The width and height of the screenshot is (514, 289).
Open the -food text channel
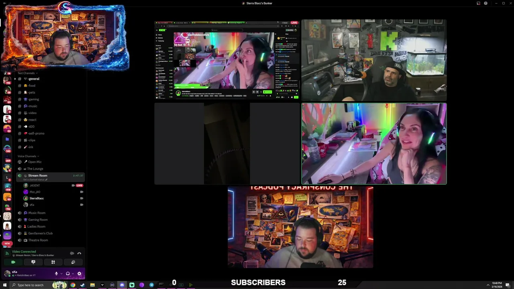point(50,85)
